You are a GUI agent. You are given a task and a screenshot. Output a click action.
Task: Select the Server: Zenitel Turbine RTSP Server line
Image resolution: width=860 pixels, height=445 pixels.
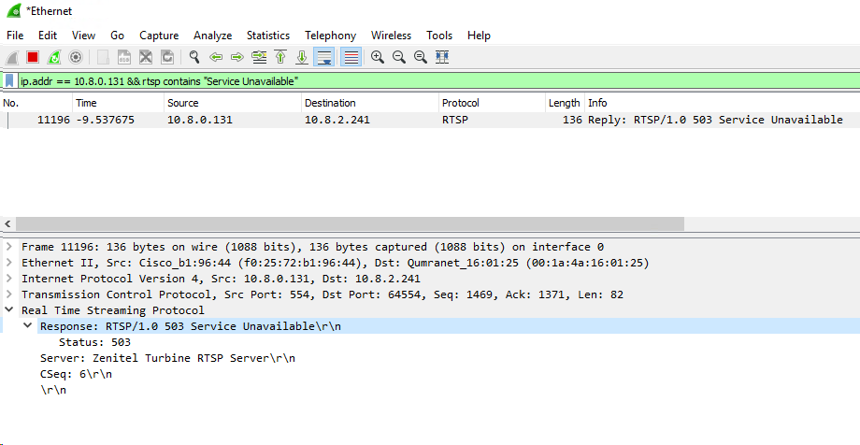pos(168,358)
